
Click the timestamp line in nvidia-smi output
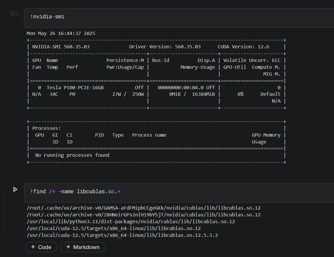61,33
